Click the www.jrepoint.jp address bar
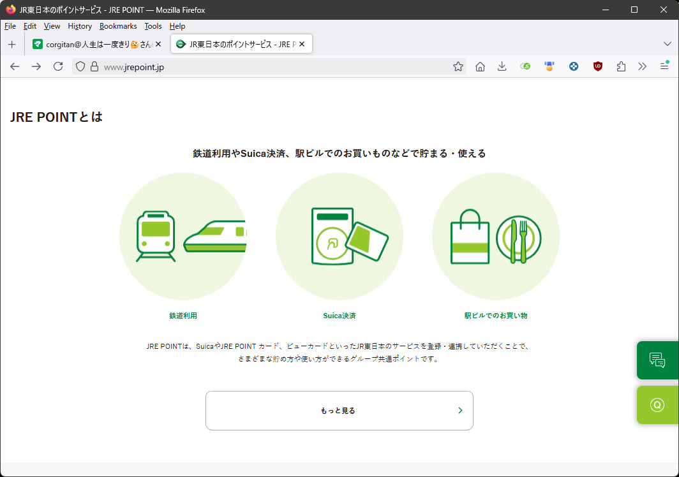Viewport: 679px width, 477px height. [268, 66]
